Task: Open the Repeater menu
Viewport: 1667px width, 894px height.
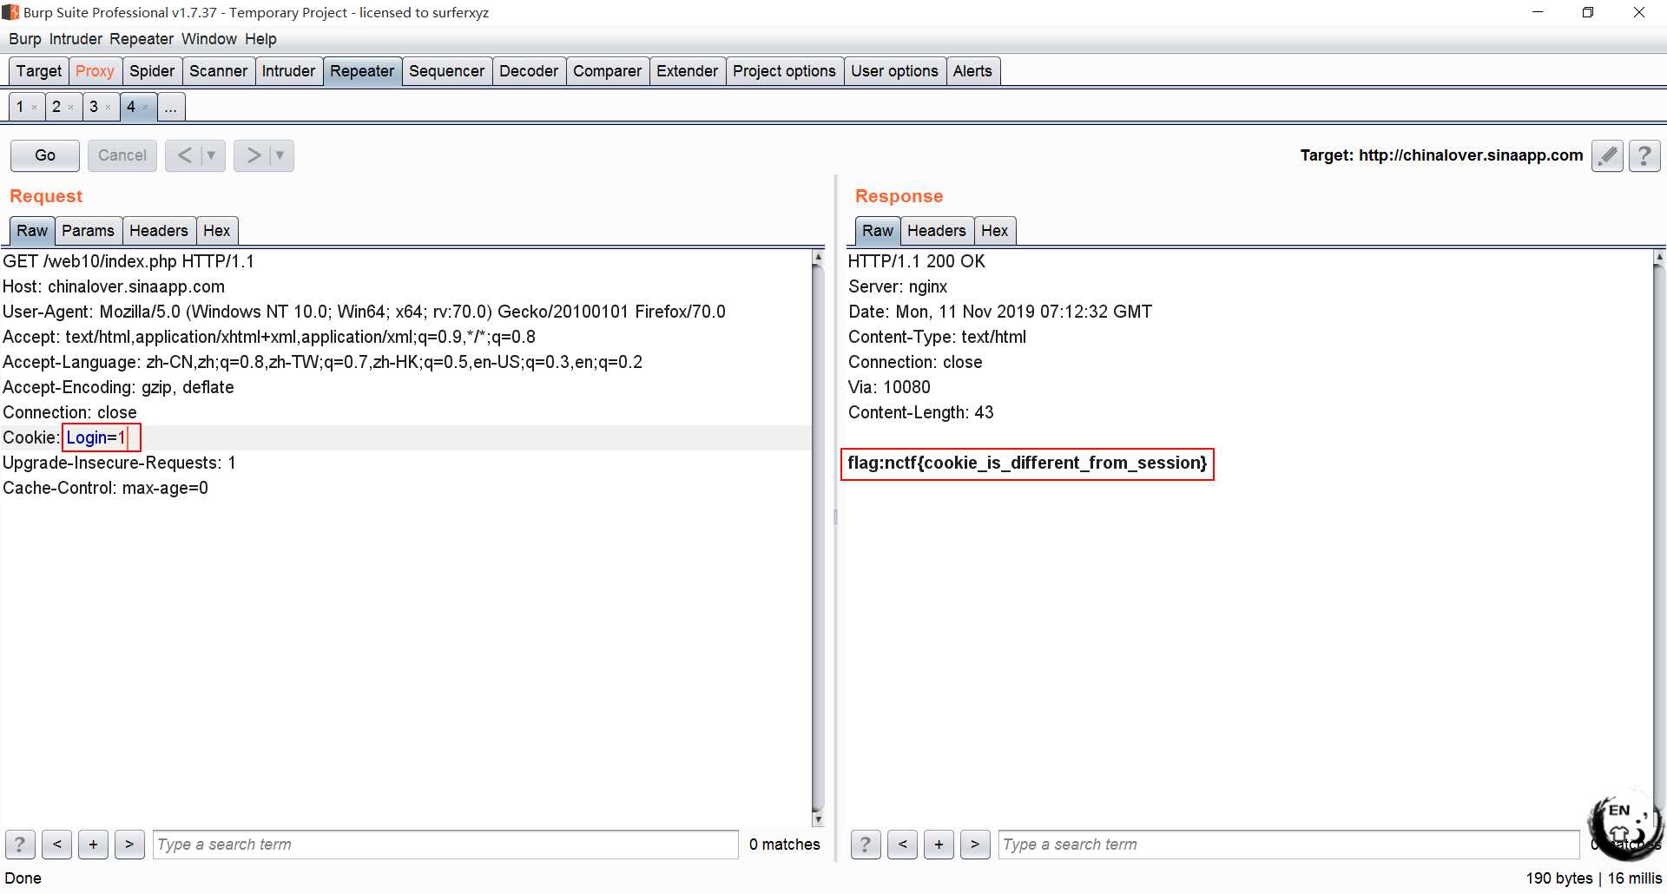Action: pos(142,39)
